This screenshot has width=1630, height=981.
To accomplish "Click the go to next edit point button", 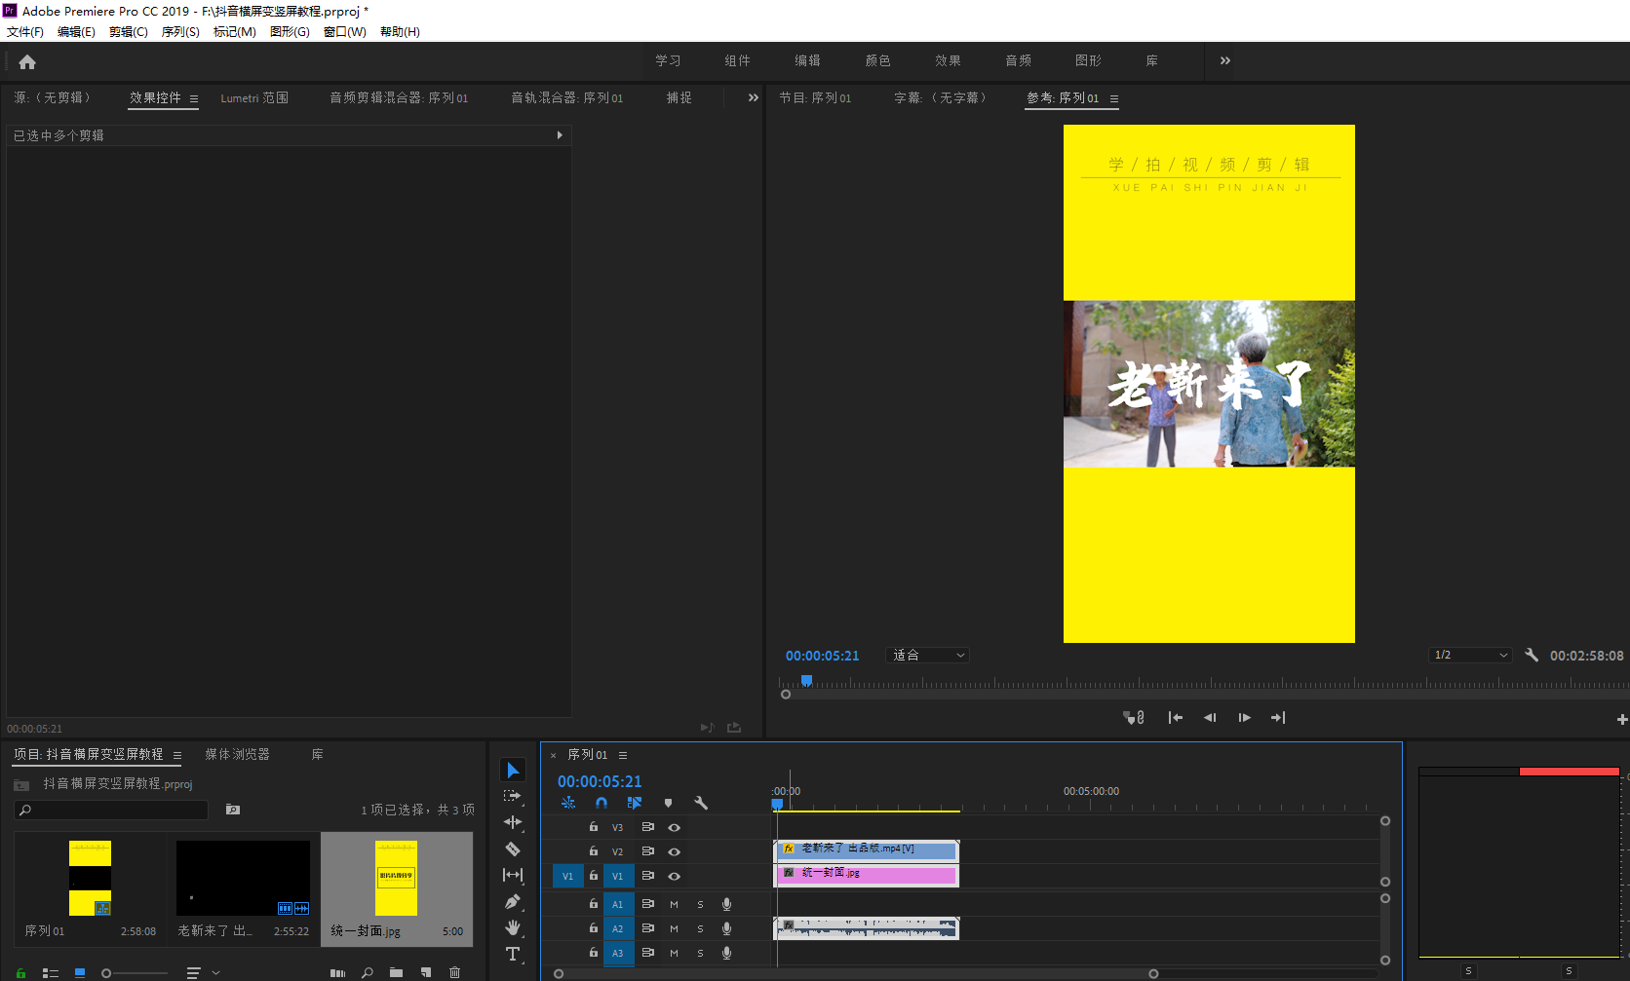I will 1278,717.
